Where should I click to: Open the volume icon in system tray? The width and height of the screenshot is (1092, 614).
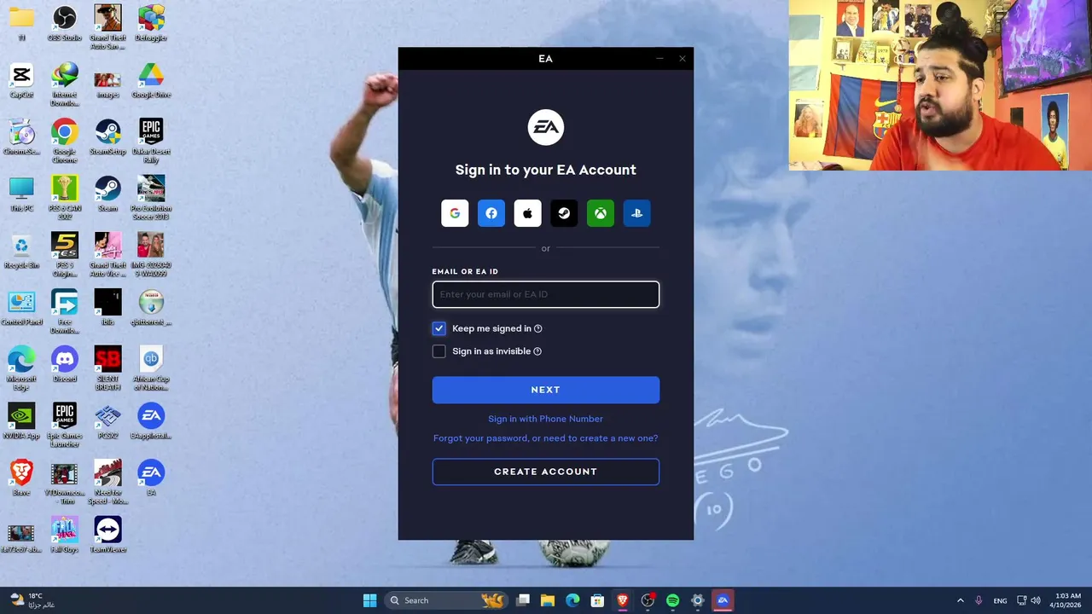point(1036,600)
